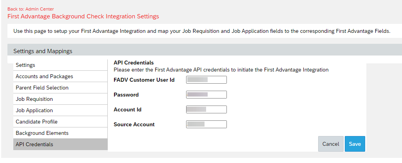Open the Settings section in sidebar
This screenshot has height=163, width=402.
[60, 65]
